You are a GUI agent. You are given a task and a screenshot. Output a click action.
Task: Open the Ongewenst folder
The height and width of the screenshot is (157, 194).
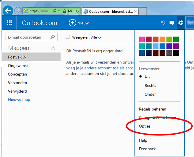(18, 66)
